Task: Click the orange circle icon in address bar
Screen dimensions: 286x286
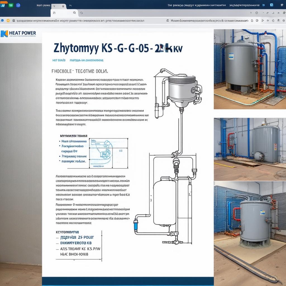Action: [x=8, y=20]
